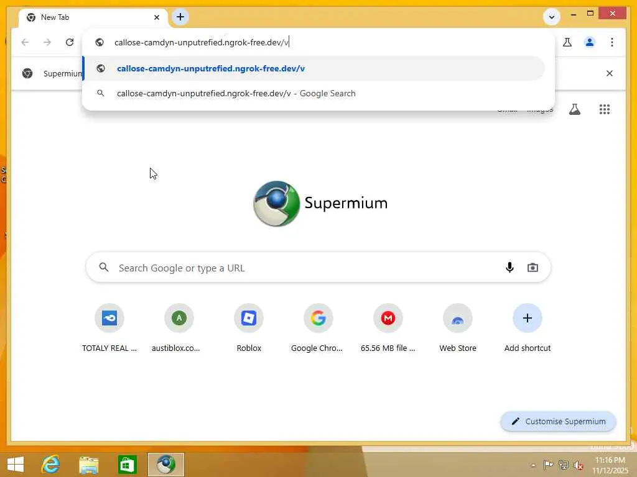Start voice search with microphone icon
The image size is (637, 477).
(509, 268)
